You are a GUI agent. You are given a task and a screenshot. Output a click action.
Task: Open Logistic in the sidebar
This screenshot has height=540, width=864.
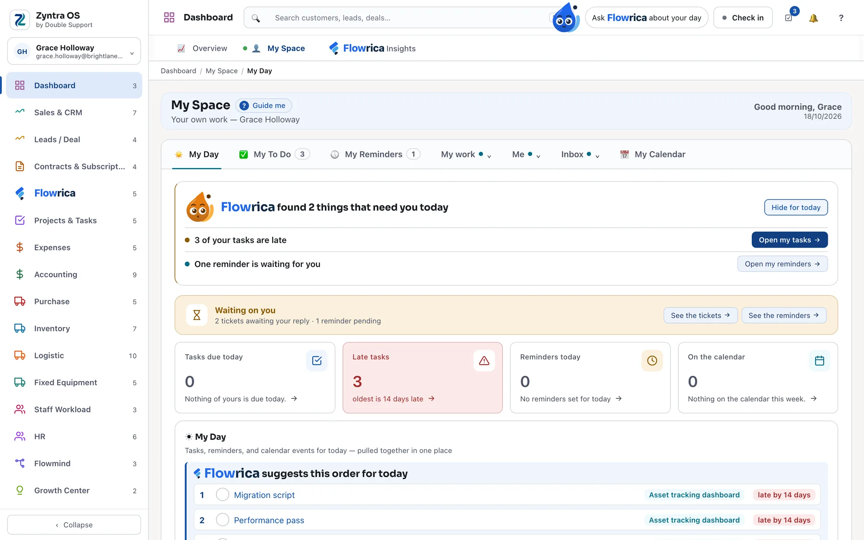[x=74, y=356]
